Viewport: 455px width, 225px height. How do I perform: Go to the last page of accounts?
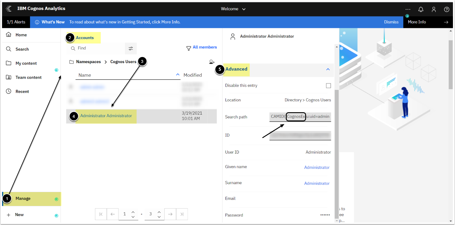pyautogui.click(x=182, y=214)
